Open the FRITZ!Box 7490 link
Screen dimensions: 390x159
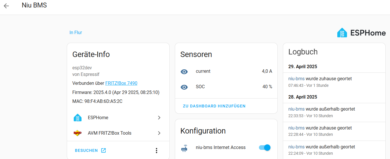coord(121,83)
